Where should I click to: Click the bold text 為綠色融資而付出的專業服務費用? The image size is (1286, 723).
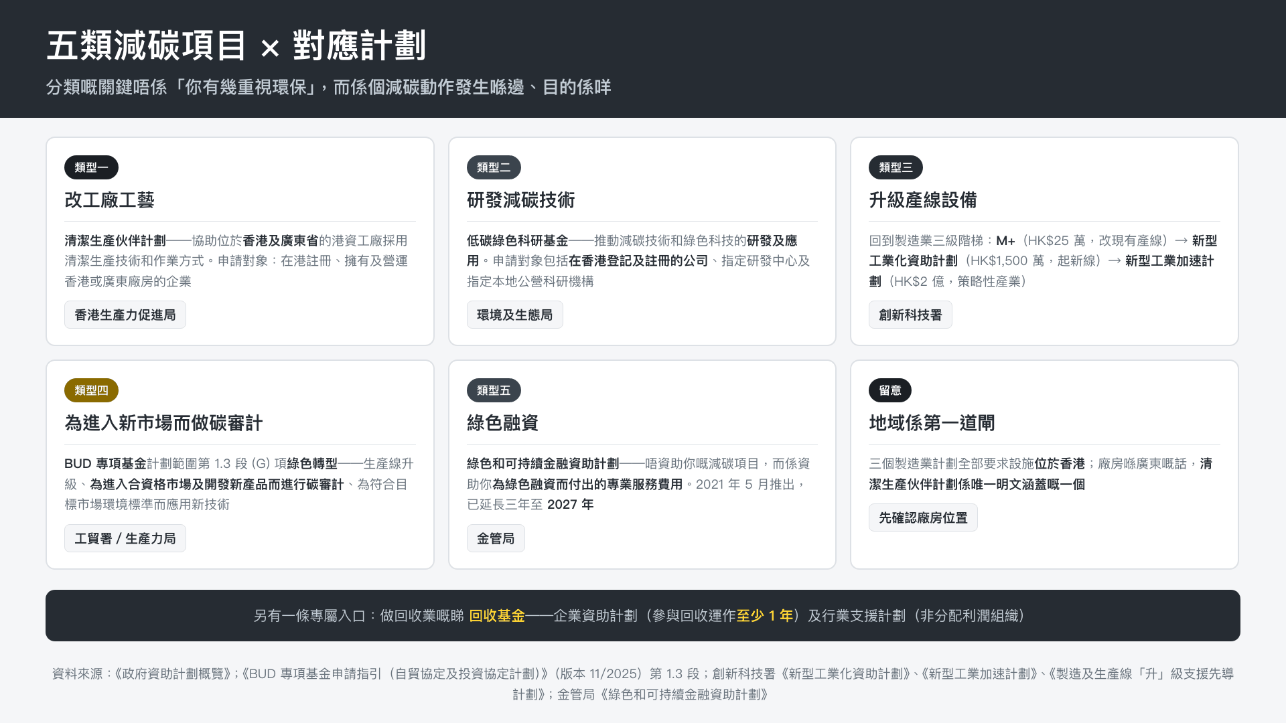pyautogui.click(x=587, y=484)
